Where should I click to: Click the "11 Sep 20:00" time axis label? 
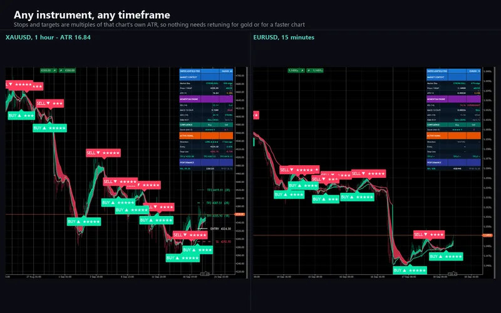point(158,277)
